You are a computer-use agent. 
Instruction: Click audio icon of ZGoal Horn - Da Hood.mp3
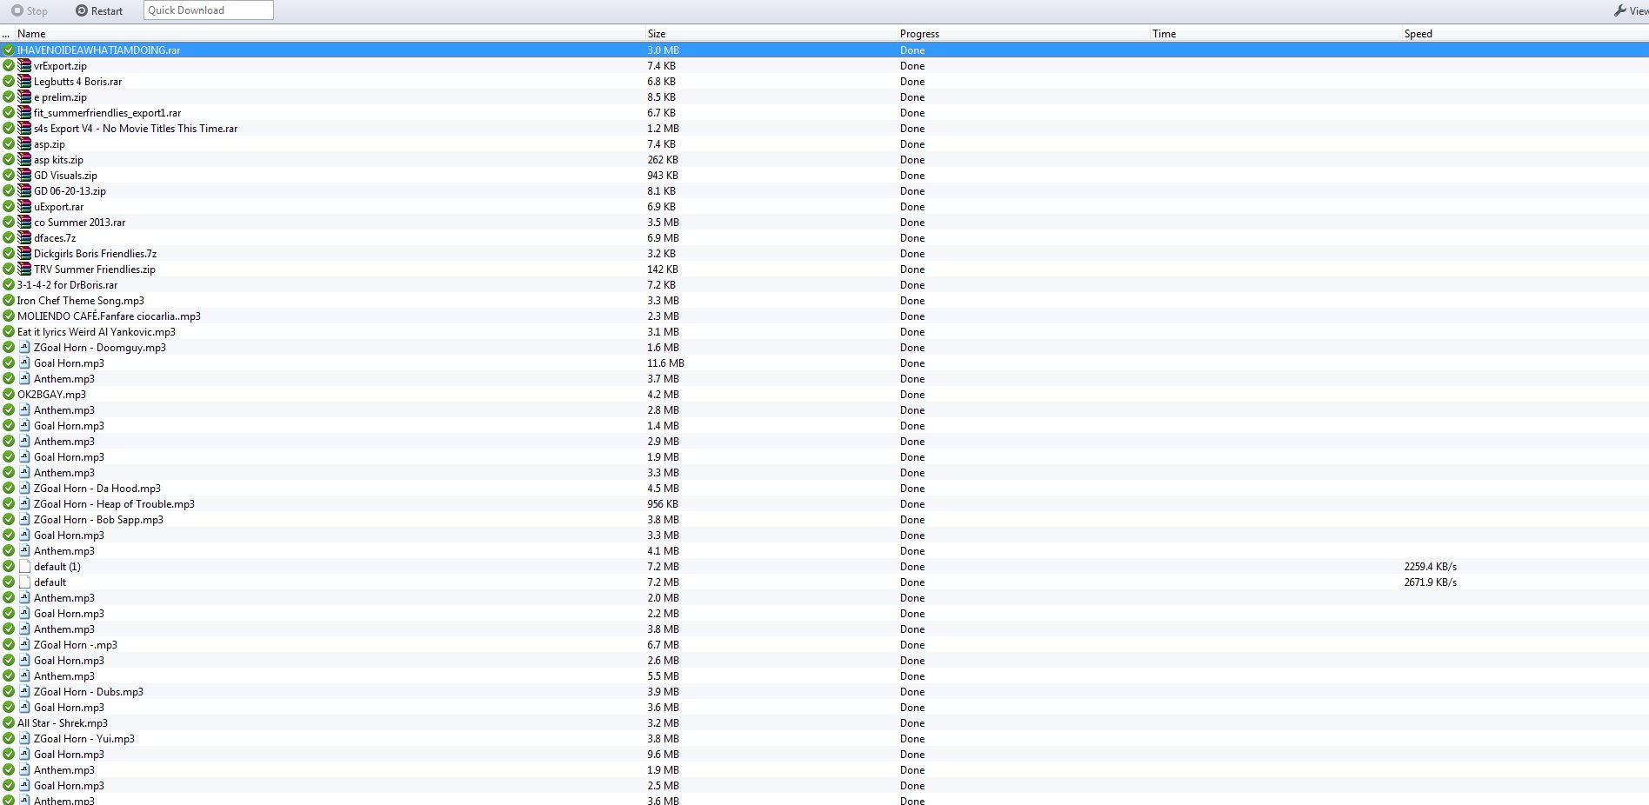24,489
